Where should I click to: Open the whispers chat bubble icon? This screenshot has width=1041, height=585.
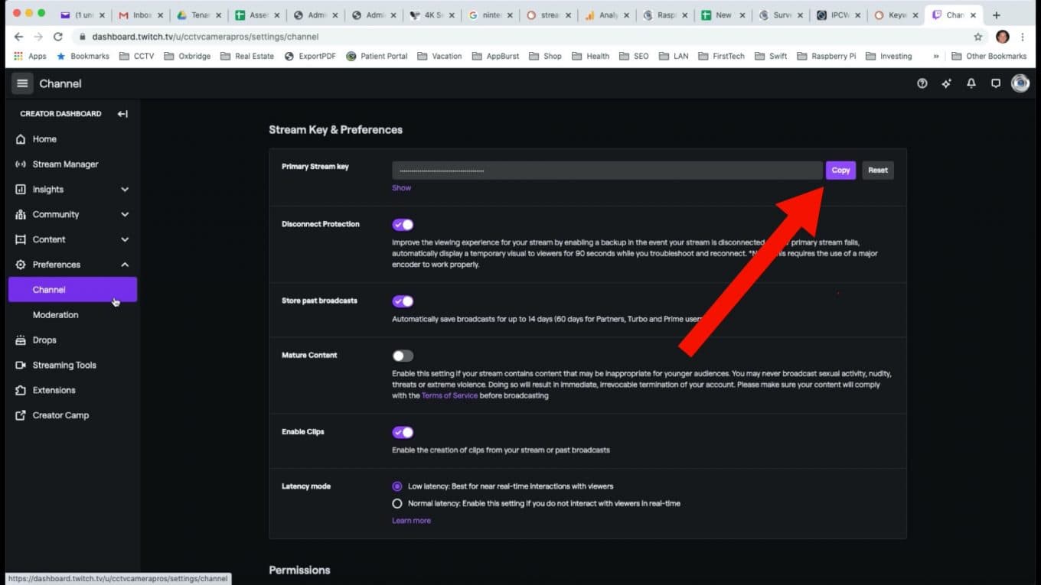(x=995, y=83)
